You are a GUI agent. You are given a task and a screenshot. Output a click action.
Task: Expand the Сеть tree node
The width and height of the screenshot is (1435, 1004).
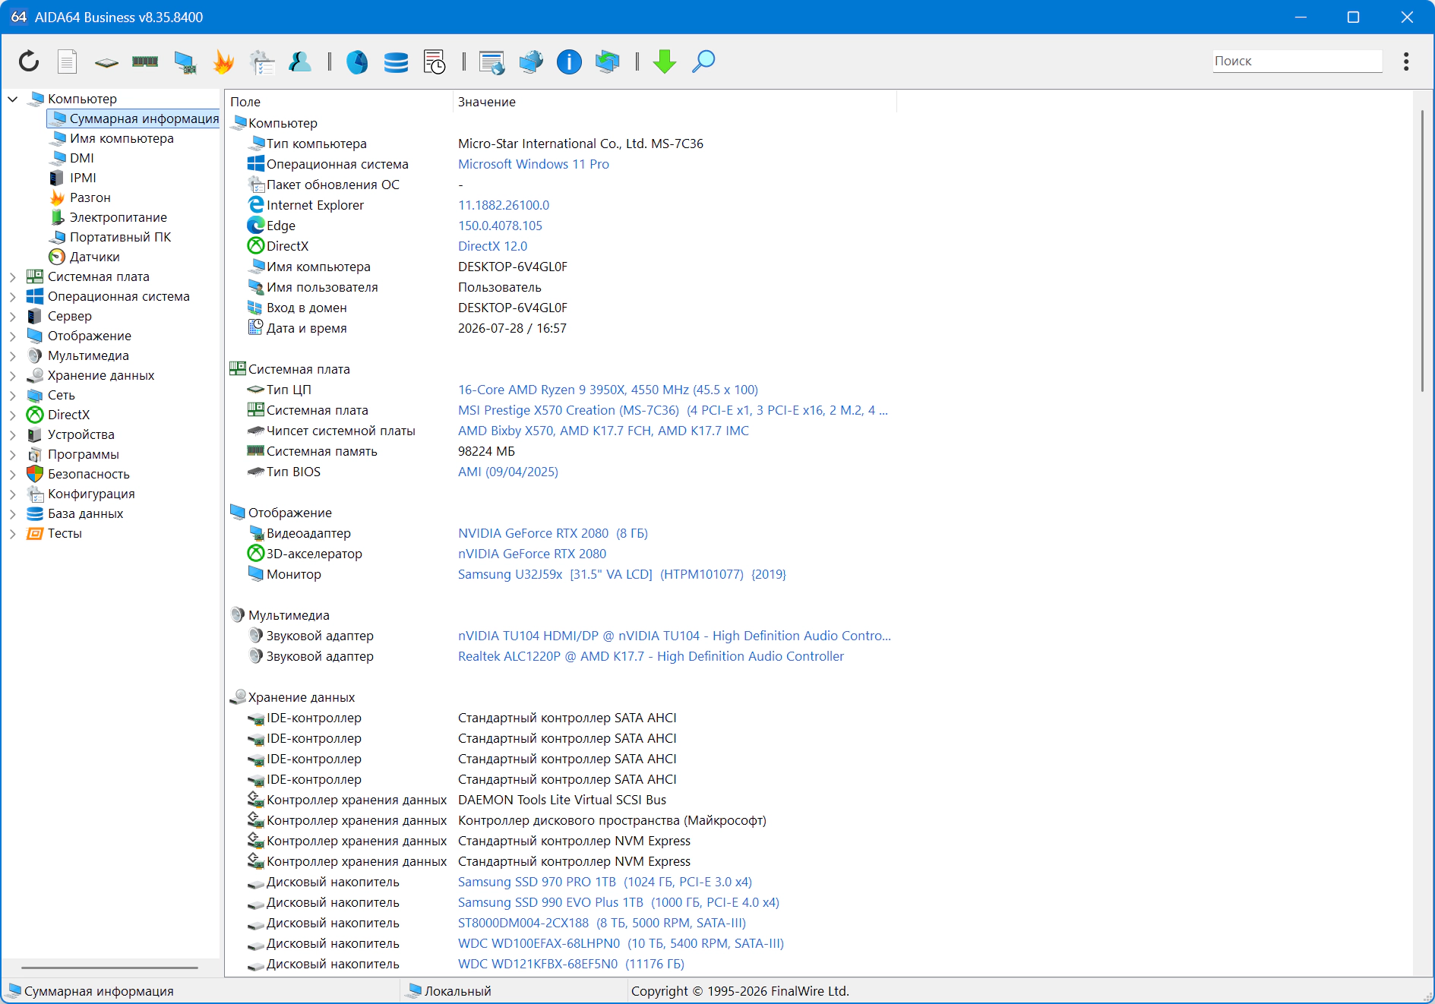tap(13, 395)
